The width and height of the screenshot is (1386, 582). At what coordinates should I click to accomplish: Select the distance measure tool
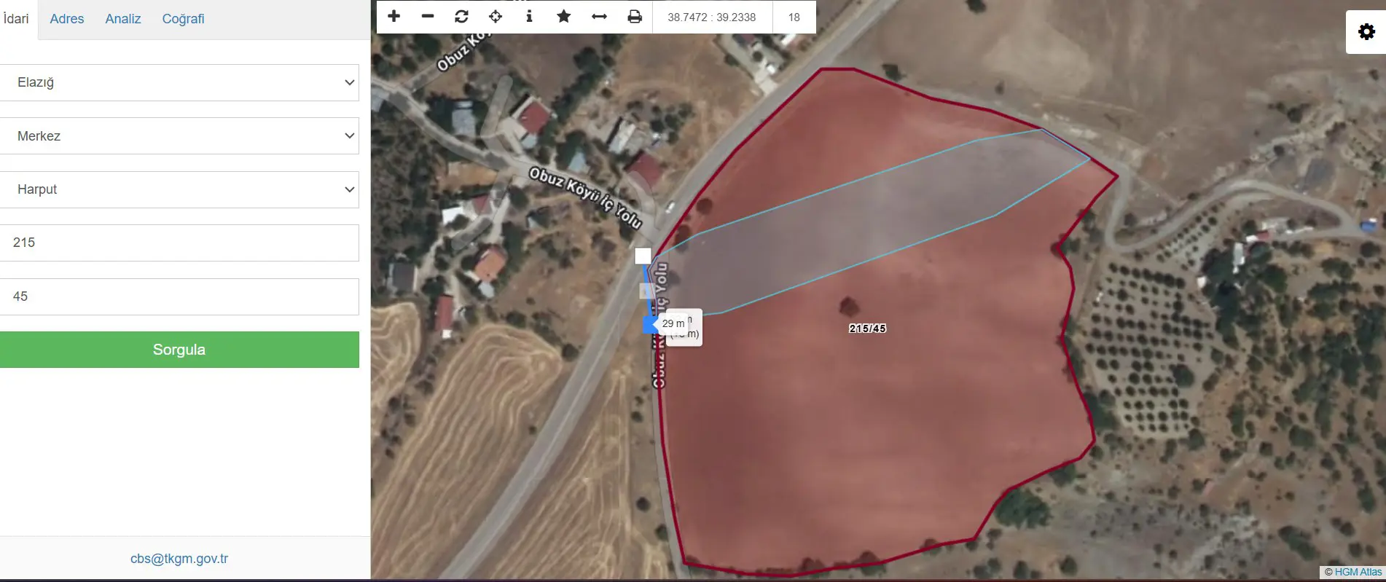tap(599, 16)
